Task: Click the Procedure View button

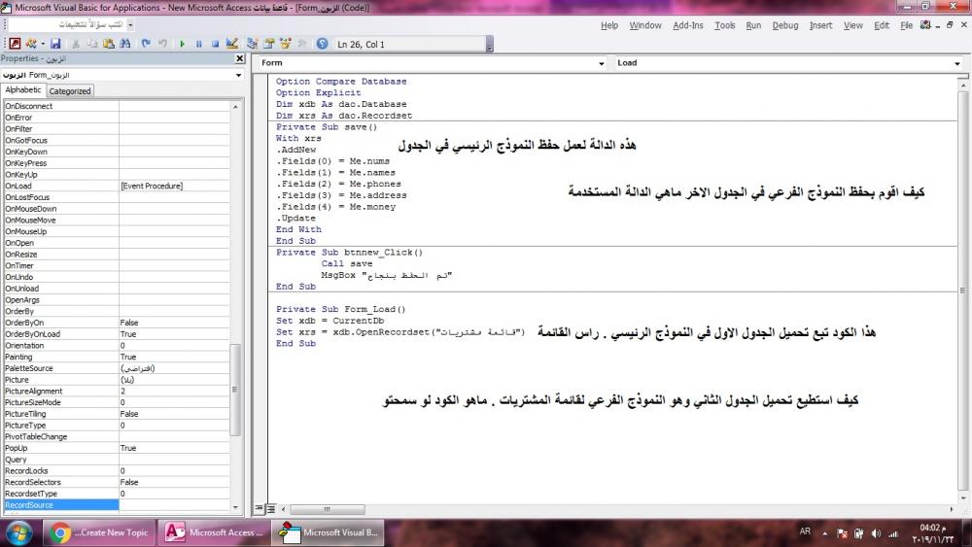Action: [x=260, y=508]
